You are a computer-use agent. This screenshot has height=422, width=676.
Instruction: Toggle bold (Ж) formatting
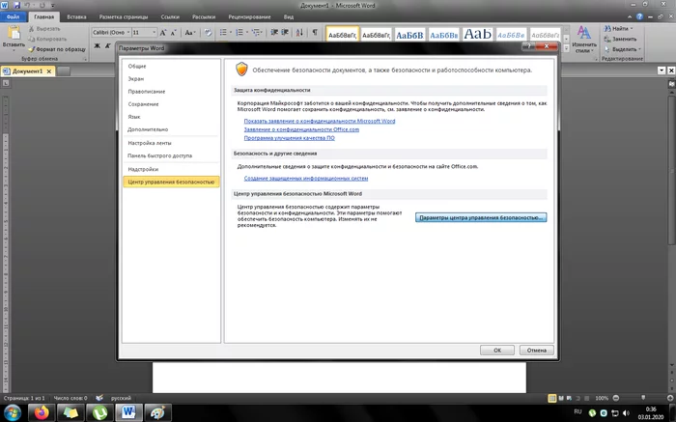(x=97, y=45)
